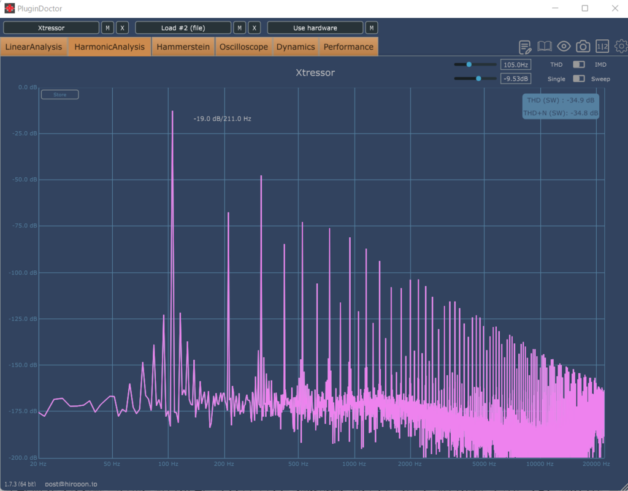Open the notes editor icon
The width and height of the screenshot is (628, 491).
click(525, 47)
